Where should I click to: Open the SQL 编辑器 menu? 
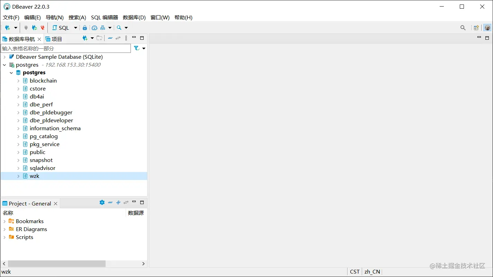(105, 18)
